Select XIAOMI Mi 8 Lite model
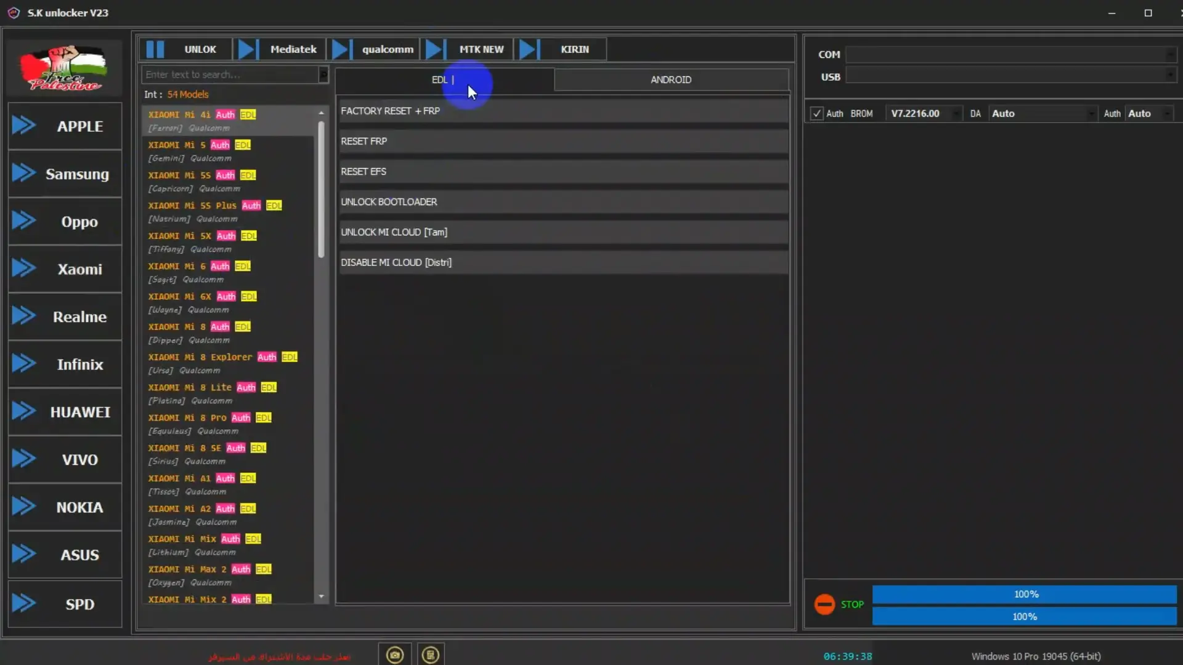 (229, 393)
